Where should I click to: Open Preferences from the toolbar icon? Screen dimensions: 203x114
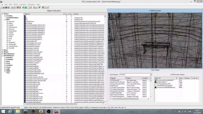pos(9,7)
